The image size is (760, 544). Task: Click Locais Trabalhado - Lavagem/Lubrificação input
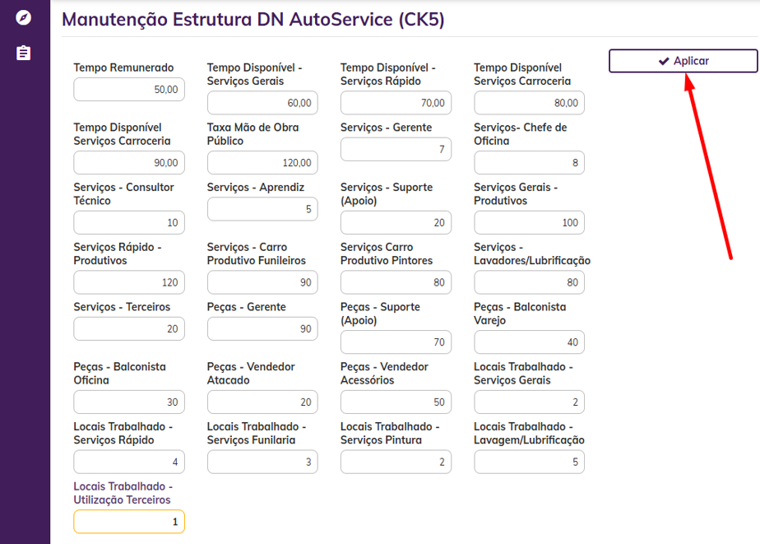click(x=529, y=462)
